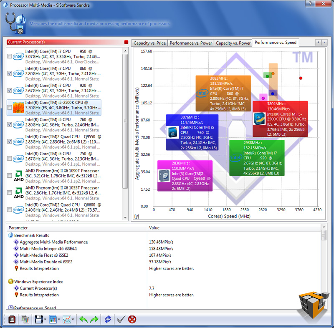
Task: Switch to Capacity vs. Power tab
Action: click(x=233, y=43)
